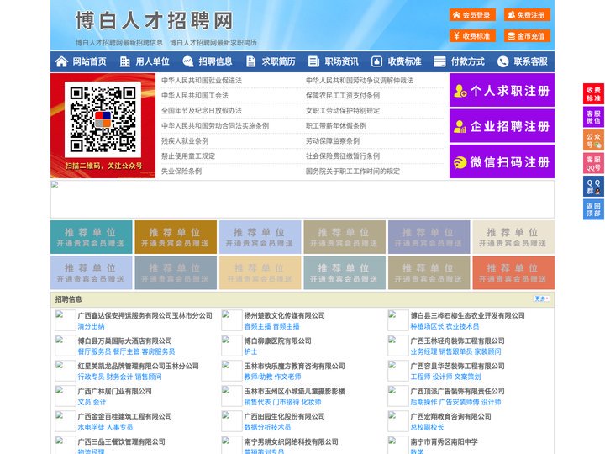Open 失业保险条例 article link

point(181,171)
